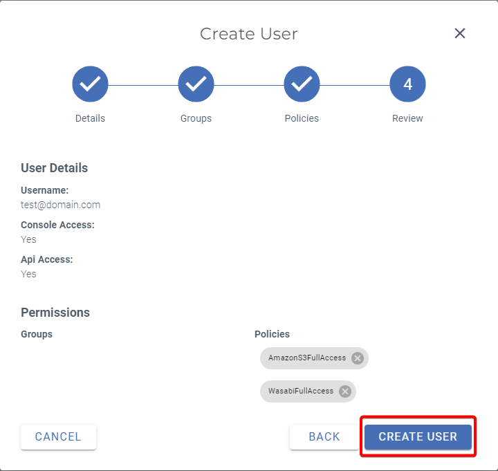
Task: Click the Review label under step four
Action: pyautogui.click(x=407, y=118)
